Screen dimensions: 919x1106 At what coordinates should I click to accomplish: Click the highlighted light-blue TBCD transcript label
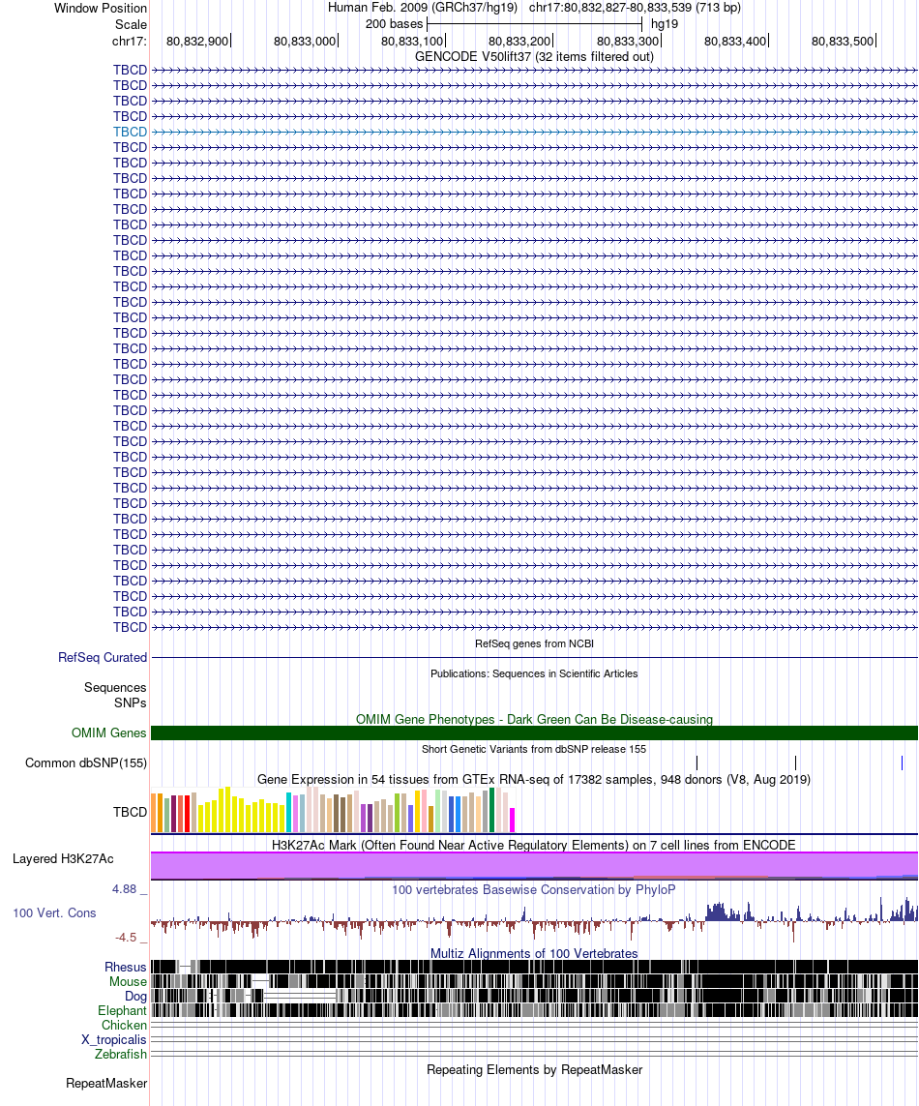[130, 132]
